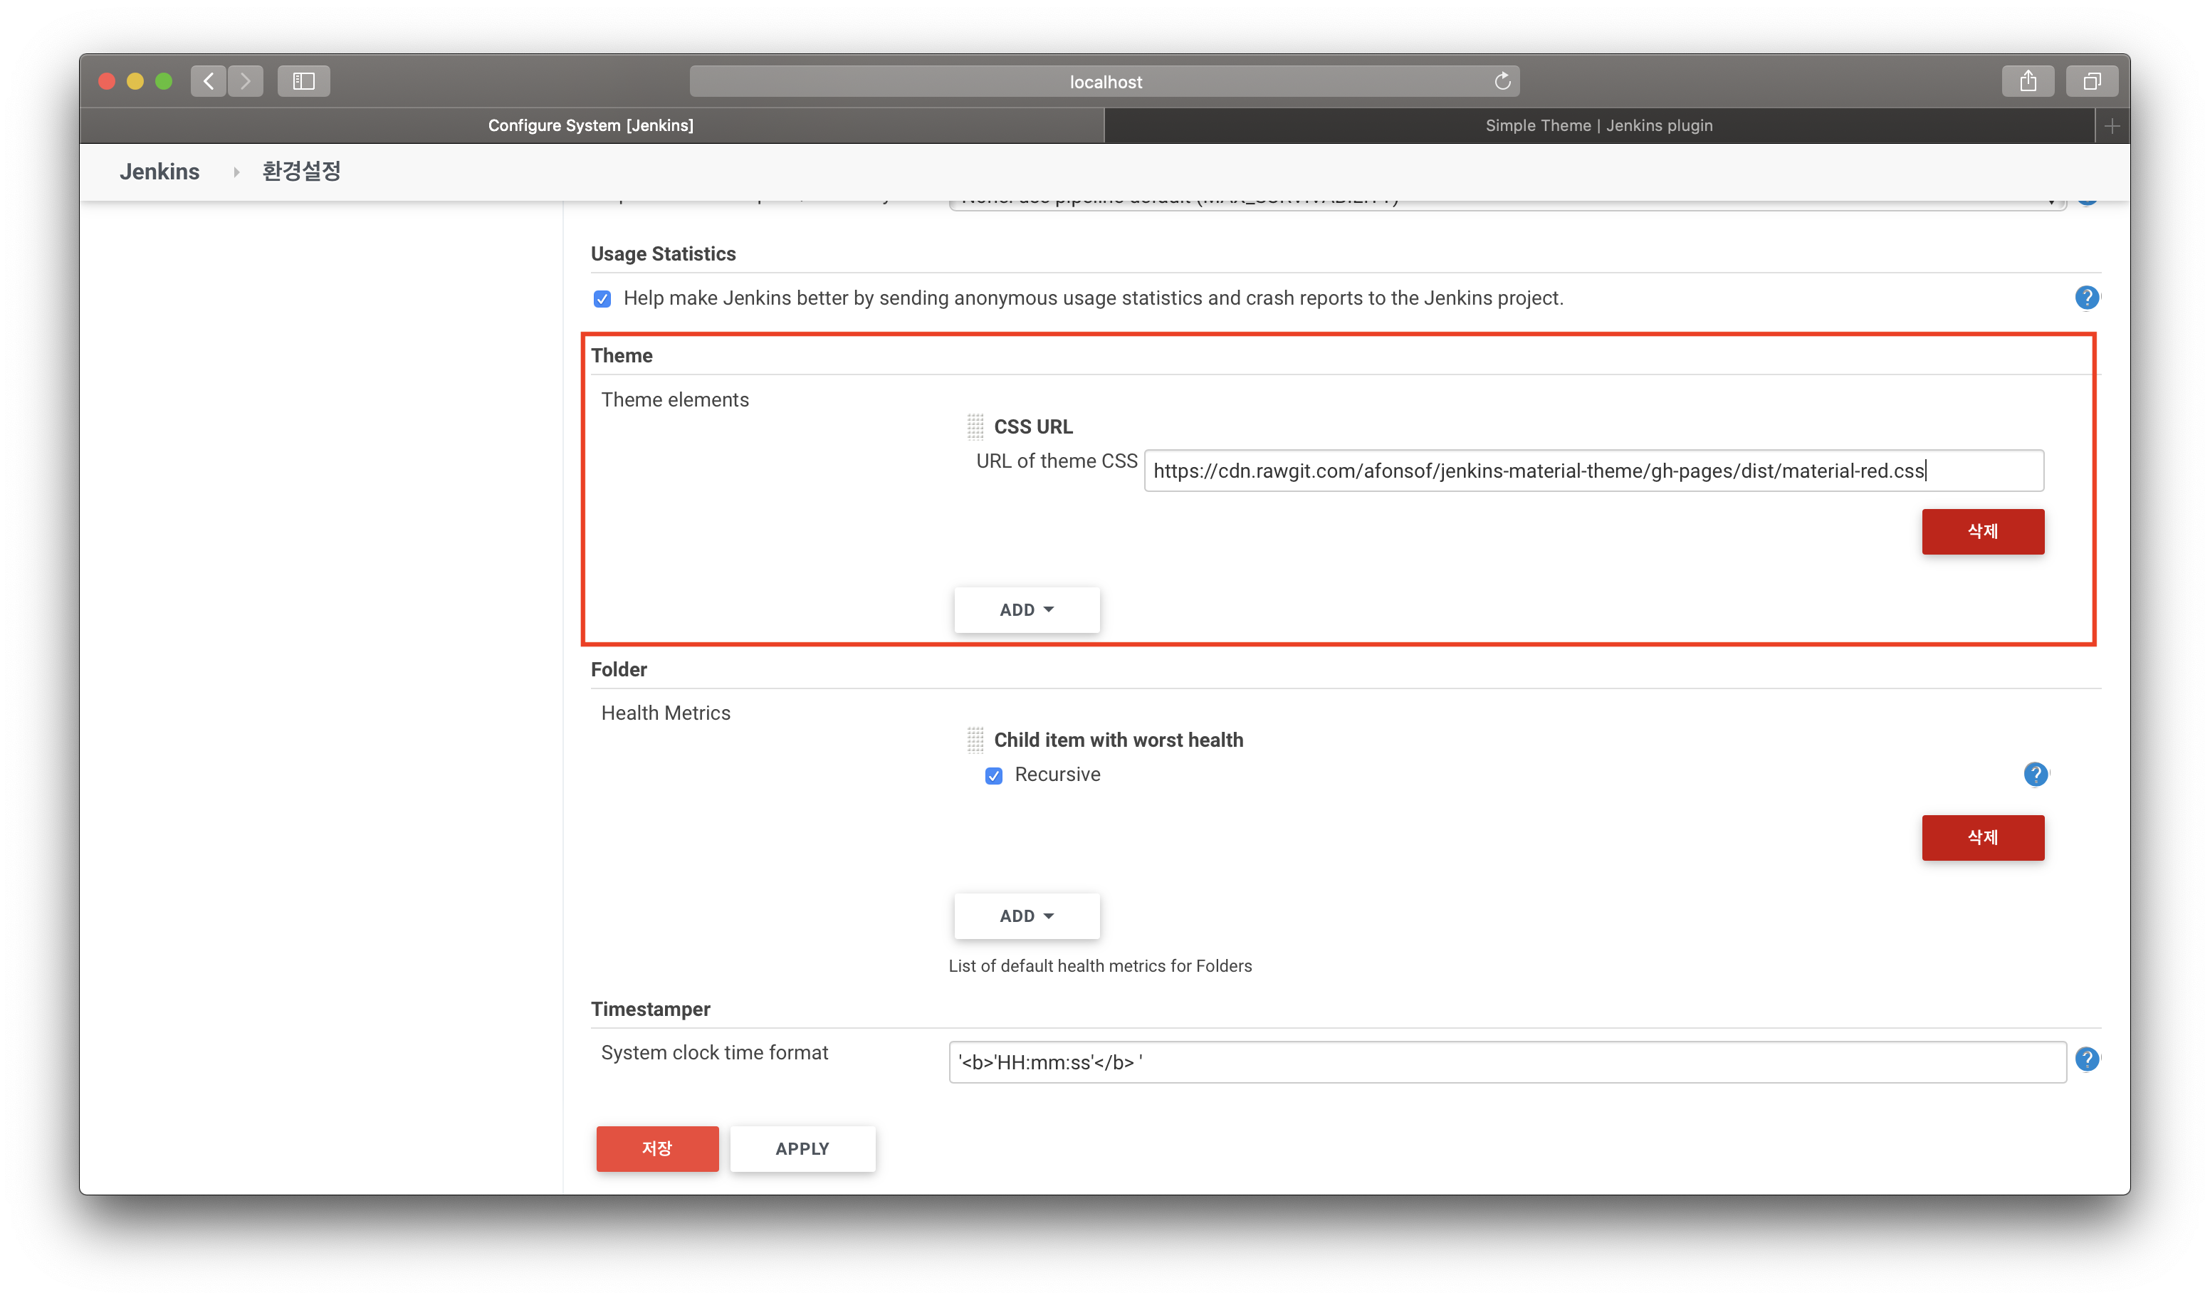2210x1300 pixels.
Task: Expand the Health Metrics ADD dropdown
Action: [x=1026, y=916]
